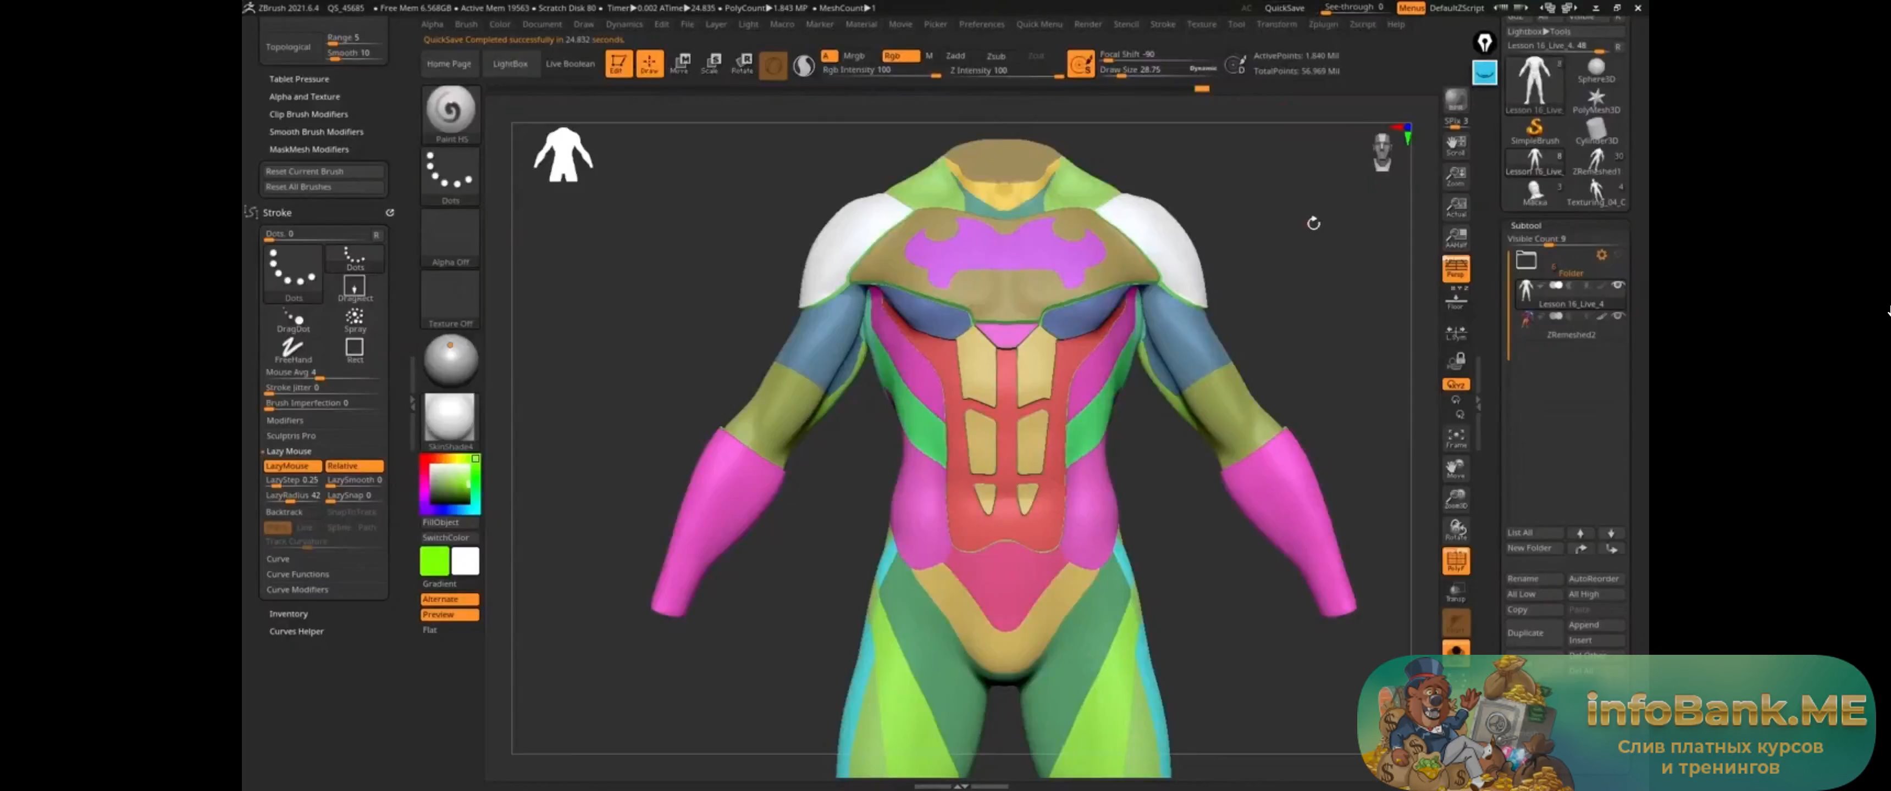Select the SimpleBrush tool
The image size is (1891, 791).
(1534, 131)
